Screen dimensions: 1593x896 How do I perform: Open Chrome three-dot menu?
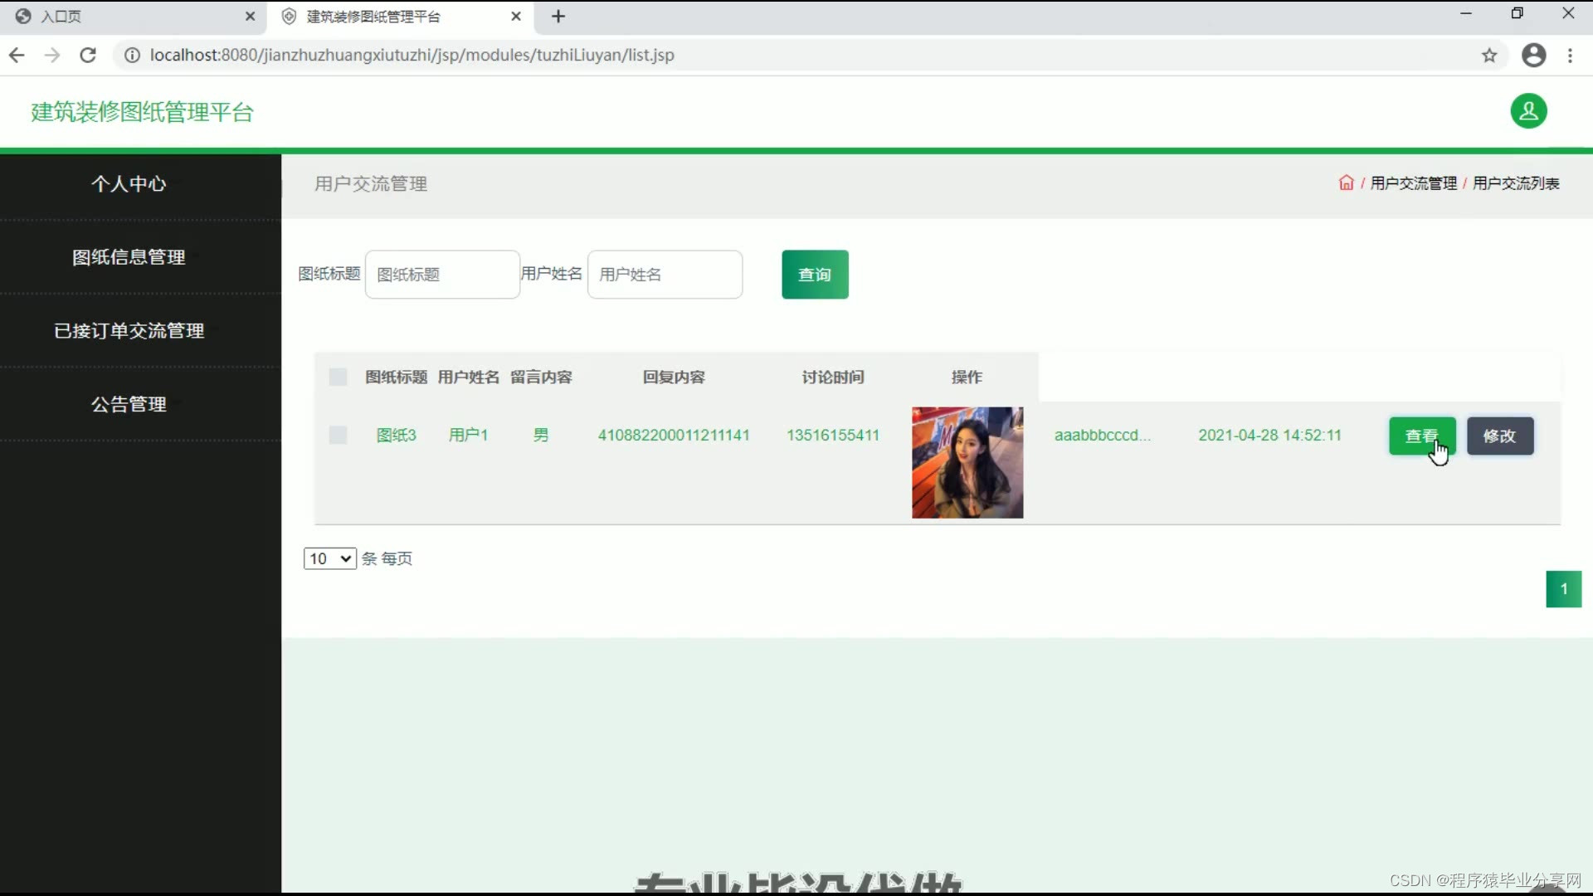pos(1570,56)
